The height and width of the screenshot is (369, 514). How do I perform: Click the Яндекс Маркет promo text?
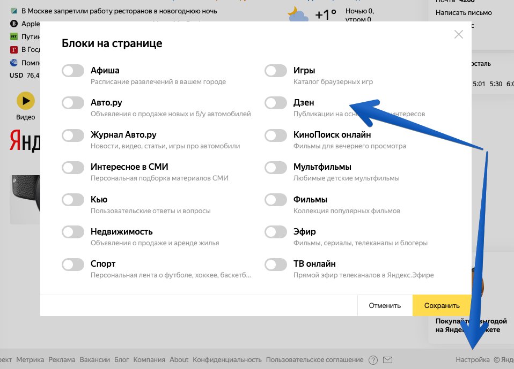tap(471, 325)
